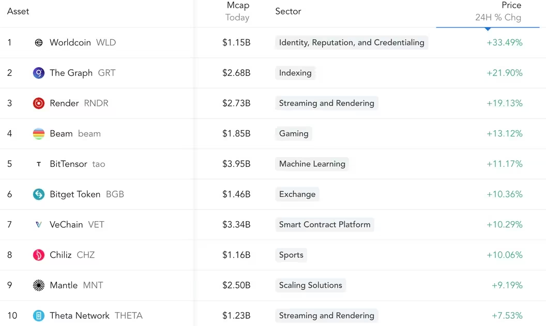
Task: Click the Bitget Token logo icon
Action: click(39, 194)
